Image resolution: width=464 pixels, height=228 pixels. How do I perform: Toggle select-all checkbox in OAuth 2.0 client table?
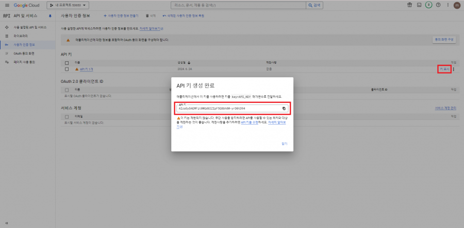[67, 90]
